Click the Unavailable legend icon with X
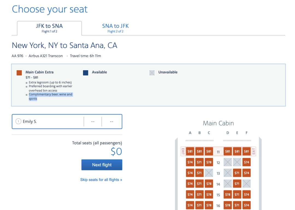This screenshot has width=295, height=210. pyautogui.click(x=152, y=72)
